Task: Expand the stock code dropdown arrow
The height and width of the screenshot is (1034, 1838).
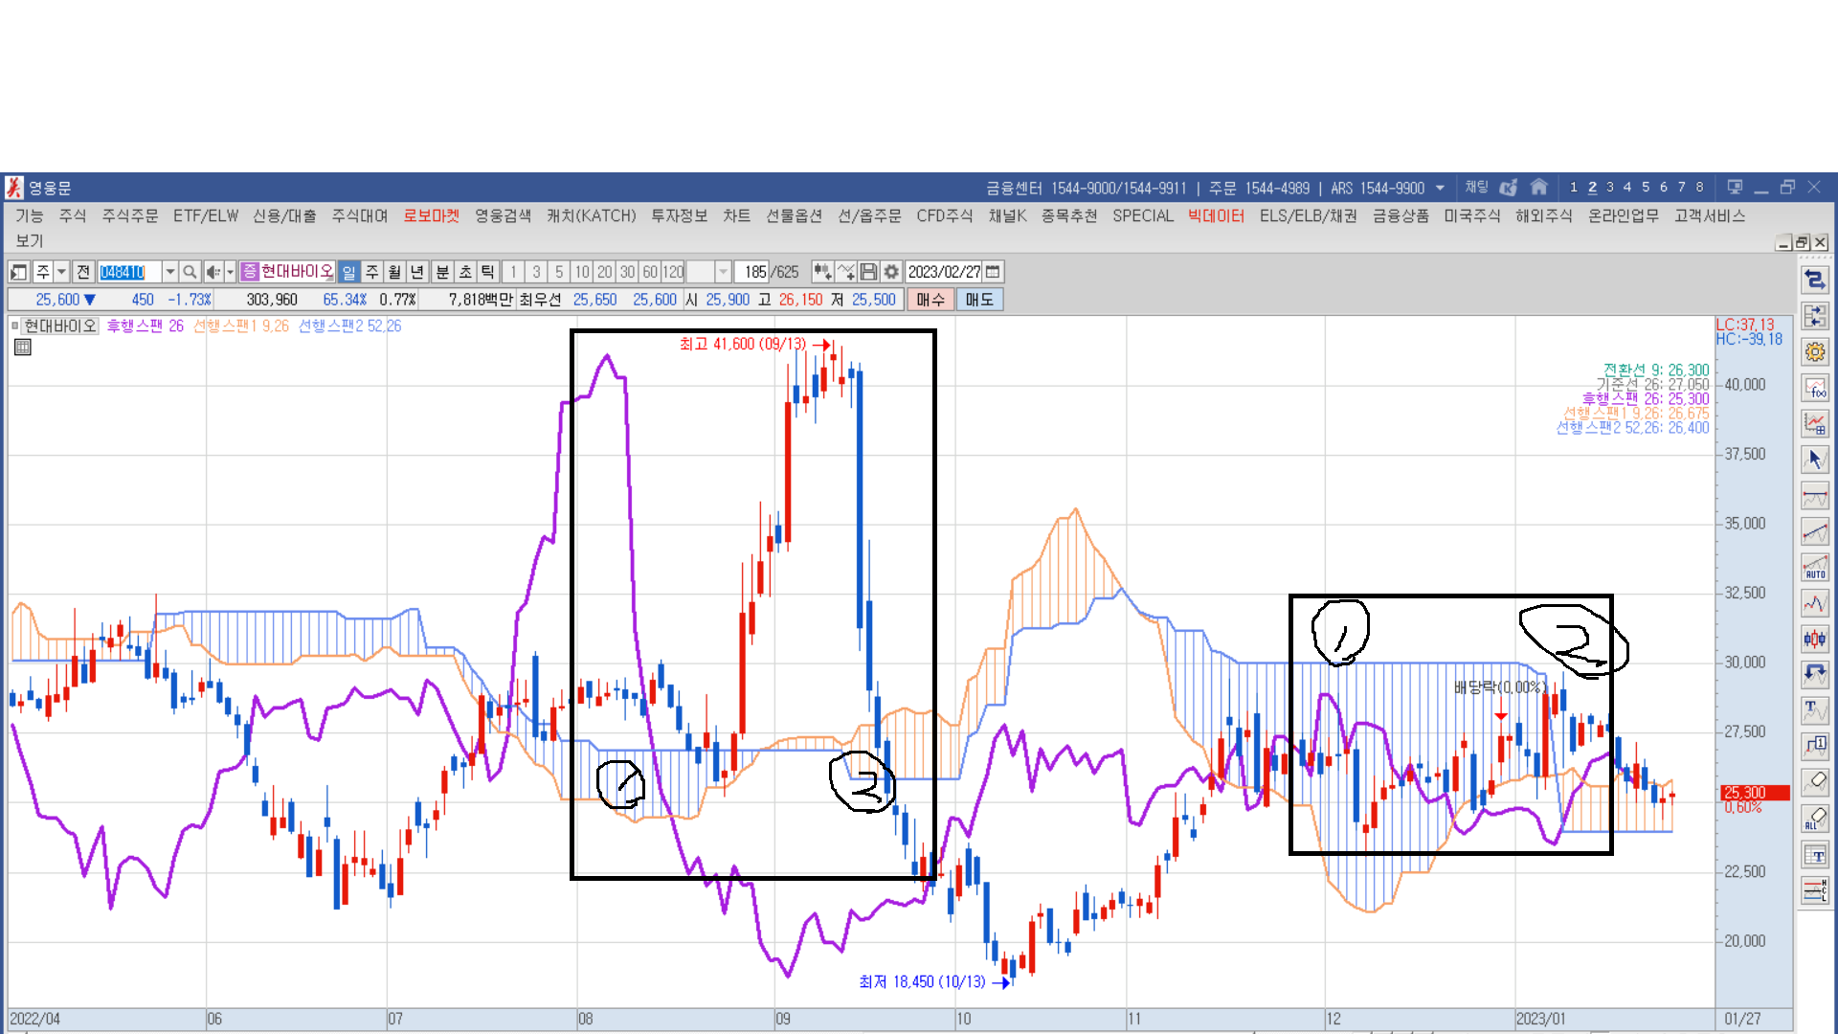Action: (x=169, y=272)
